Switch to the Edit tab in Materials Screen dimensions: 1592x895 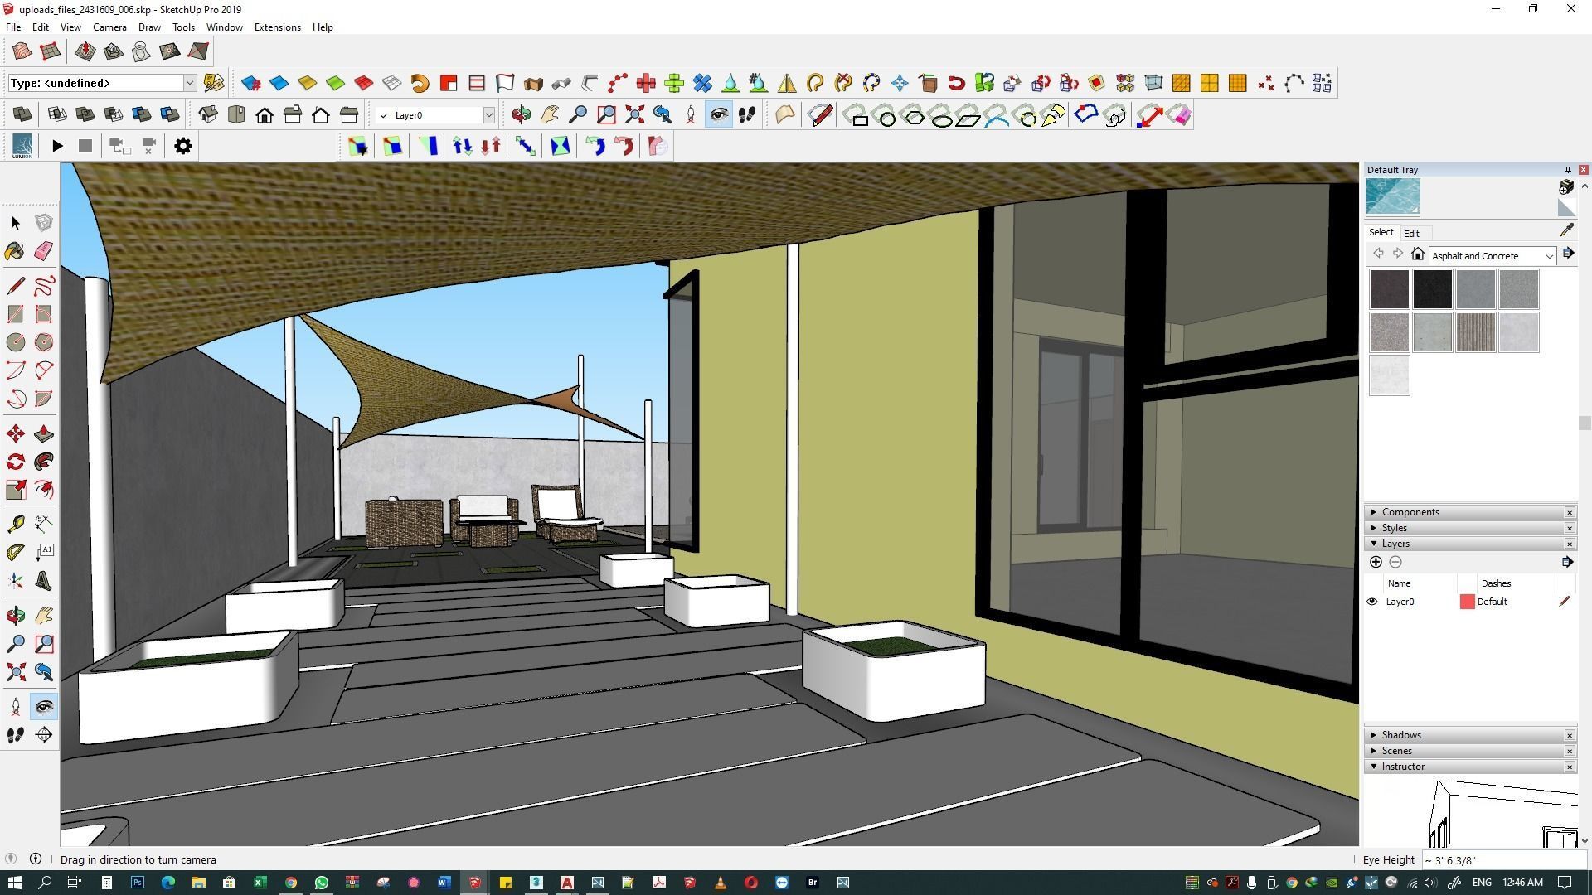[x=1410, y=234]
